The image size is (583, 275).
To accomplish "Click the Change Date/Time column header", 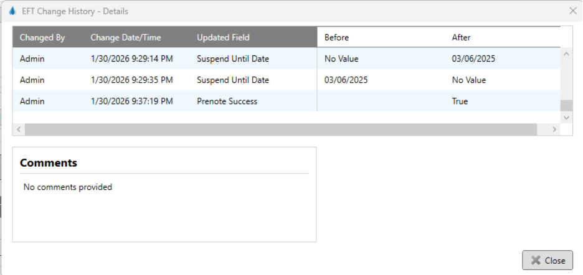I will pos(126,37).
